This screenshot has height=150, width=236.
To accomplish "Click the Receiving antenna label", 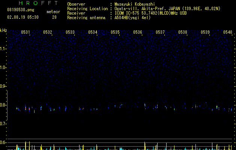I will (x=86, y=18).
